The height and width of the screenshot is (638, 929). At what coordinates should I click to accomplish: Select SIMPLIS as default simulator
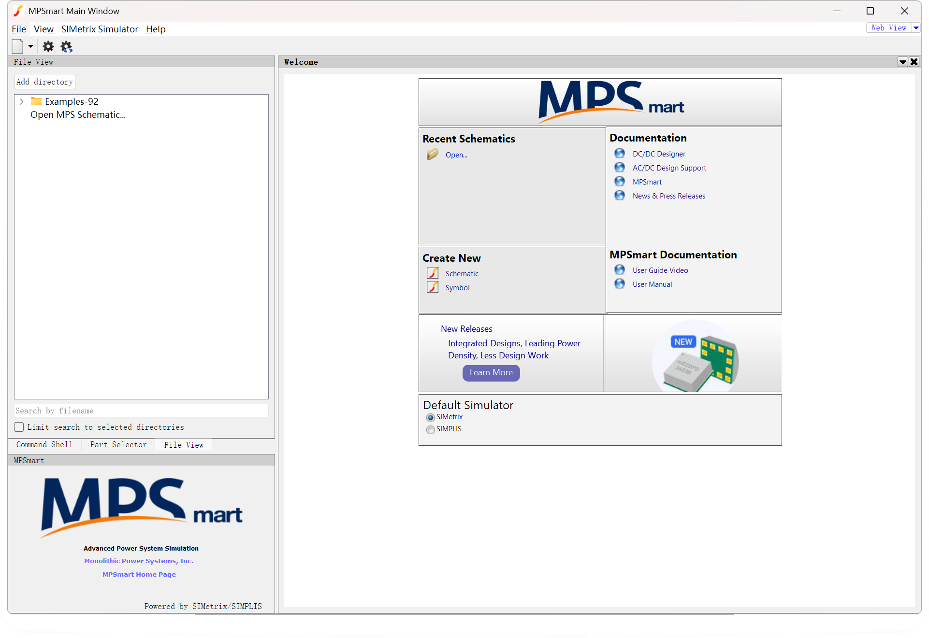(430, 429)
